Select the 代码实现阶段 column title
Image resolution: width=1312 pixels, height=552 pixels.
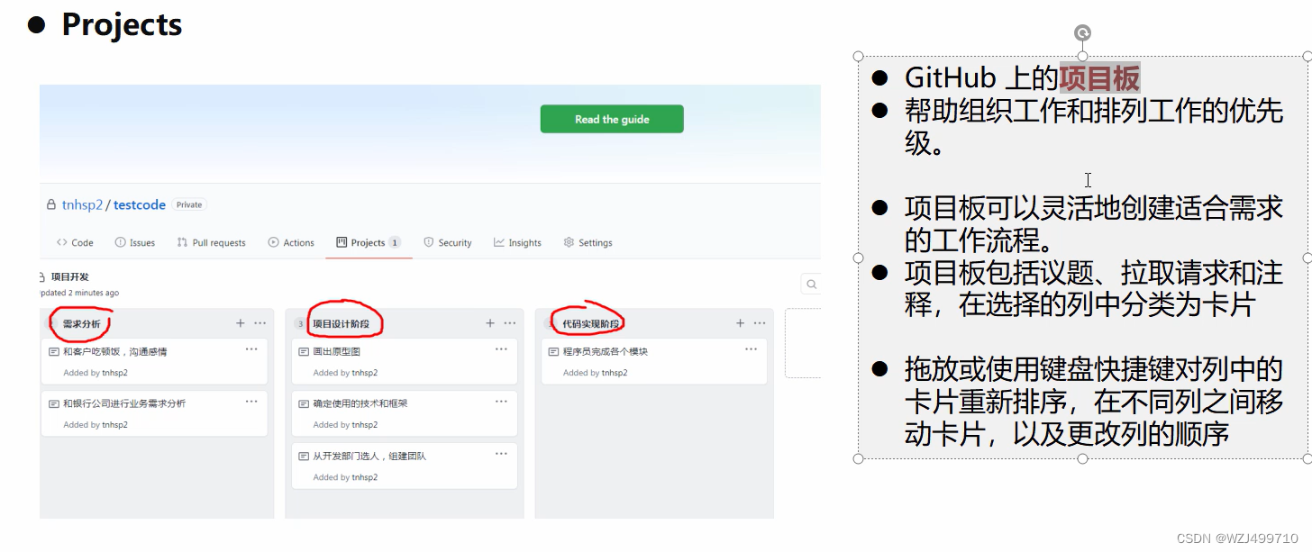(x=591, y=324)
